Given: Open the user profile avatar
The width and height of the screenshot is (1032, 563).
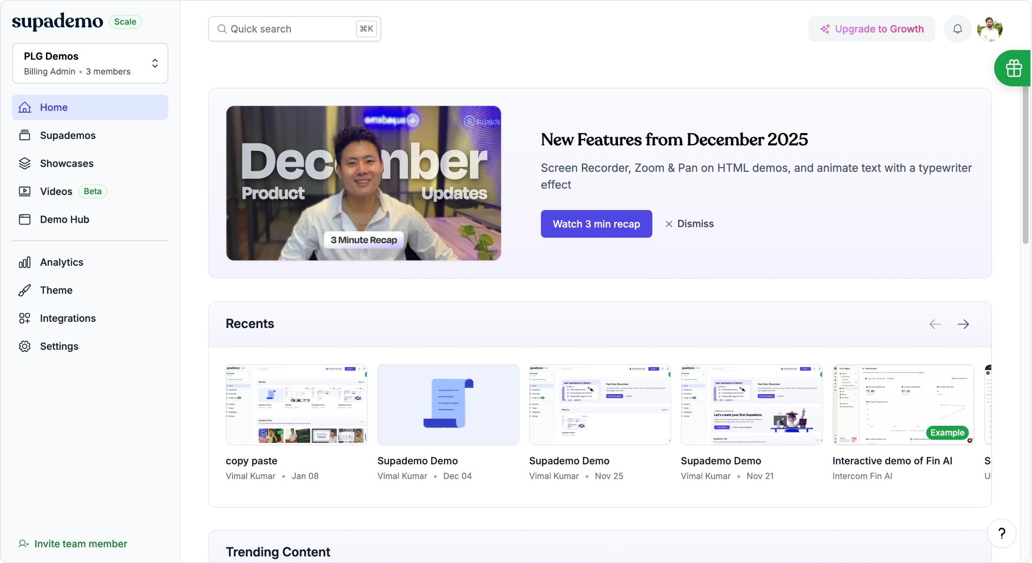Looking at the screenshot, I should 989,29.
